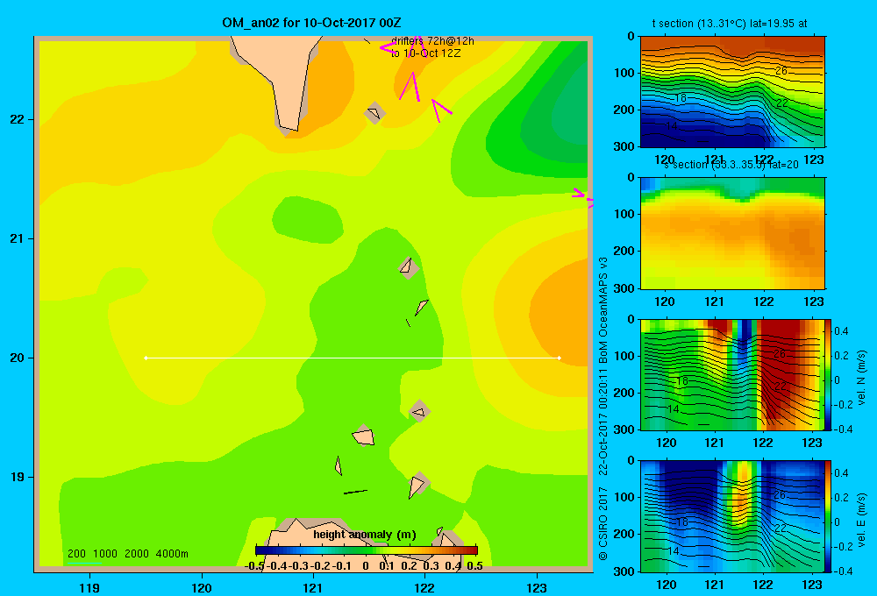Image resolution: width=877 pixels, height=596 pixels.
Task: Click the '22' isotherm label in the temperature section
Action: point(782,103)
